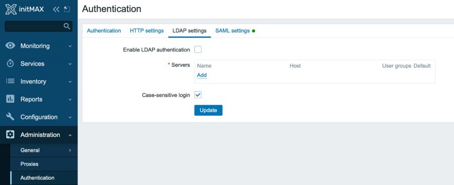Click the Configuration wrench icon
The height and width of the screenshot is (185, 454).
coord(10,117)
